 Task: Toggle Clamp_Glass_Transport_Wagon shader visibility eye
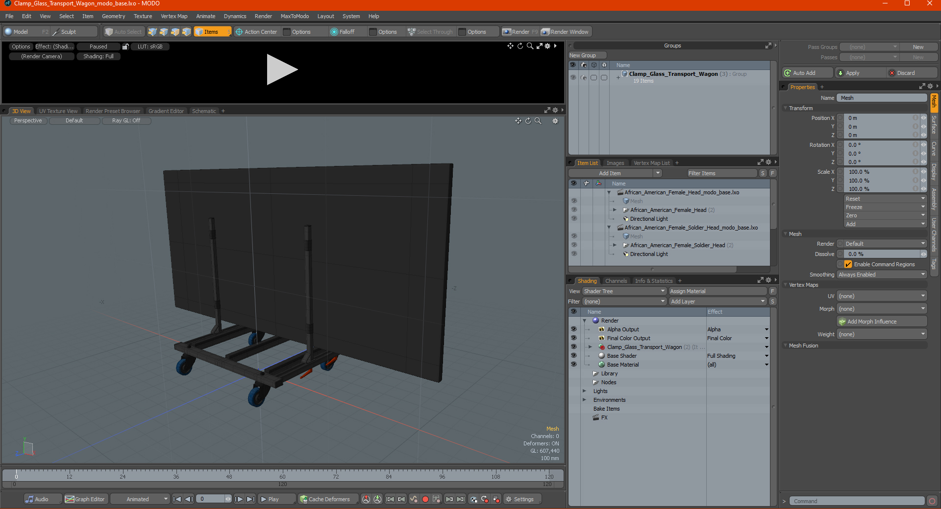tap(573, 347)
